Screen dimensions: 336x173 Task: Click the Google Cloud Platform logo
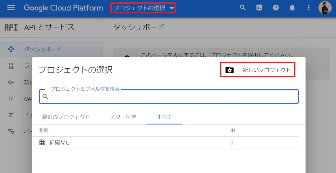63,8
